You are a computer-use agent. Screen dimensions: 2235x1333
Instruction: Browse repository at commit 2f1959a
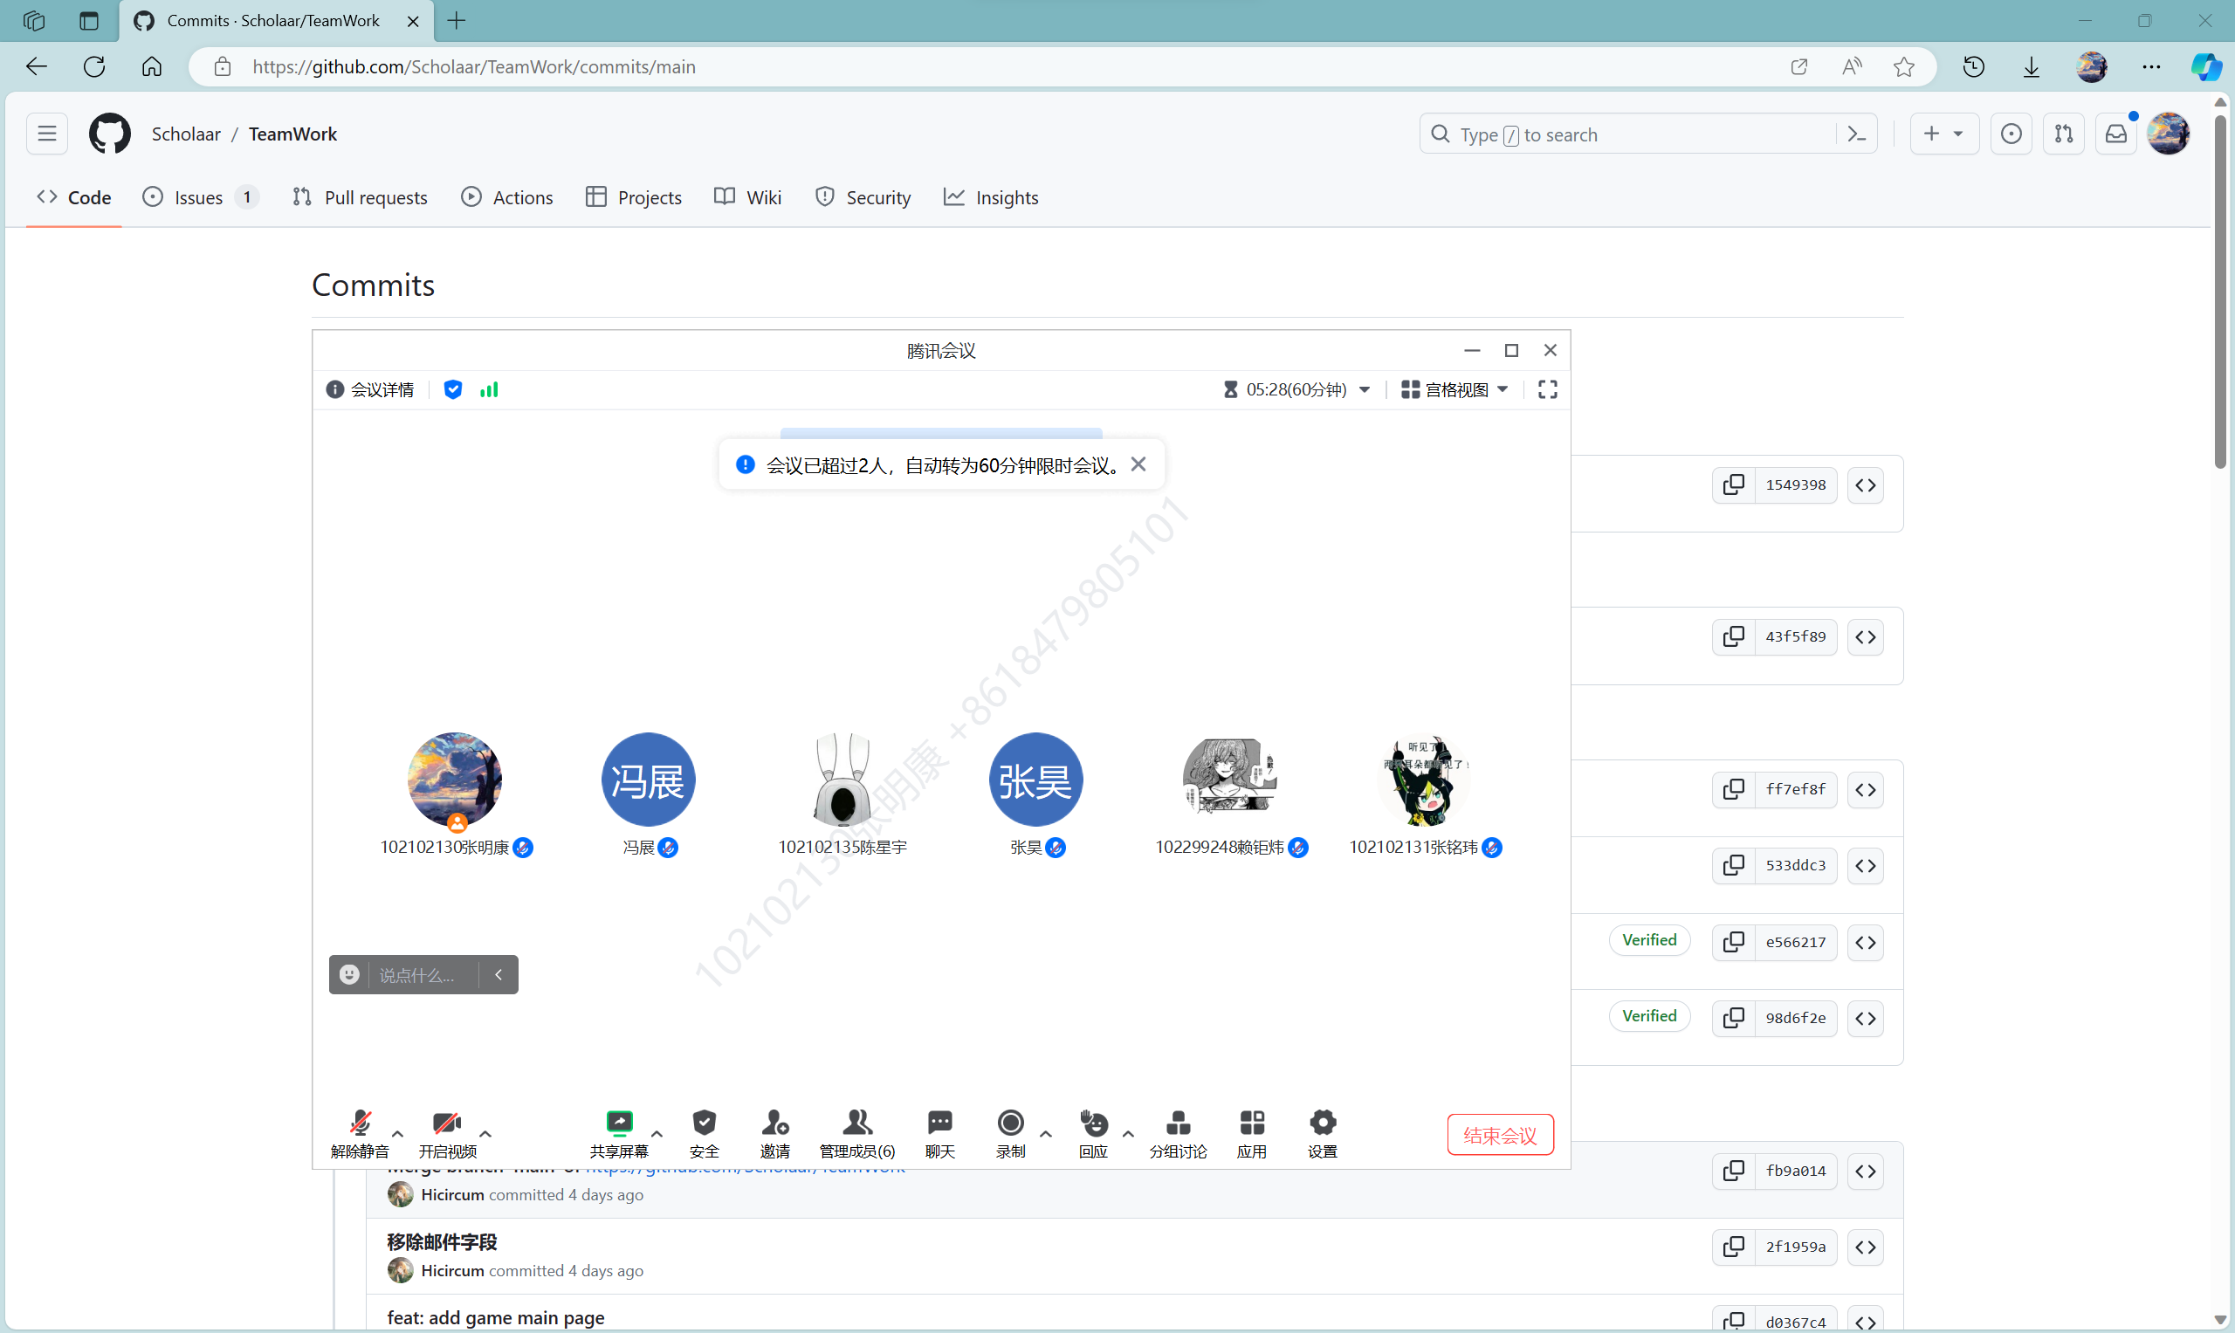coord(1866,1247)
